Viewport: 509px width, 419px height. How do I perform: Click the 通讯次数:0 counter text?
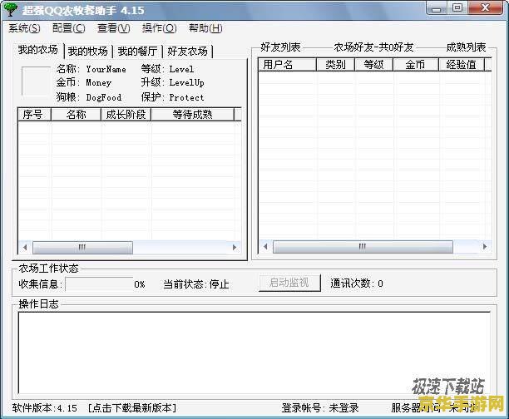point(357,283)
